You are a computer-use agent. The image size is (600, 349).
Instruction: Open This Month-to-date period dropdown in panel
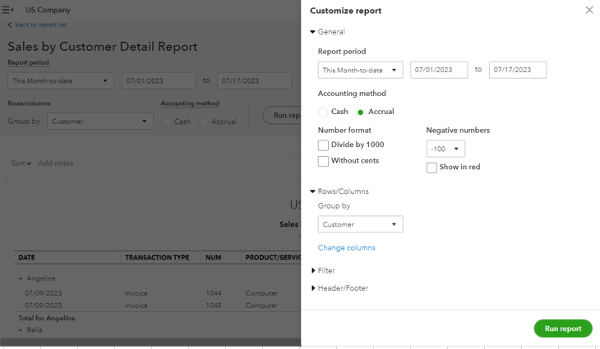(360, 70)
